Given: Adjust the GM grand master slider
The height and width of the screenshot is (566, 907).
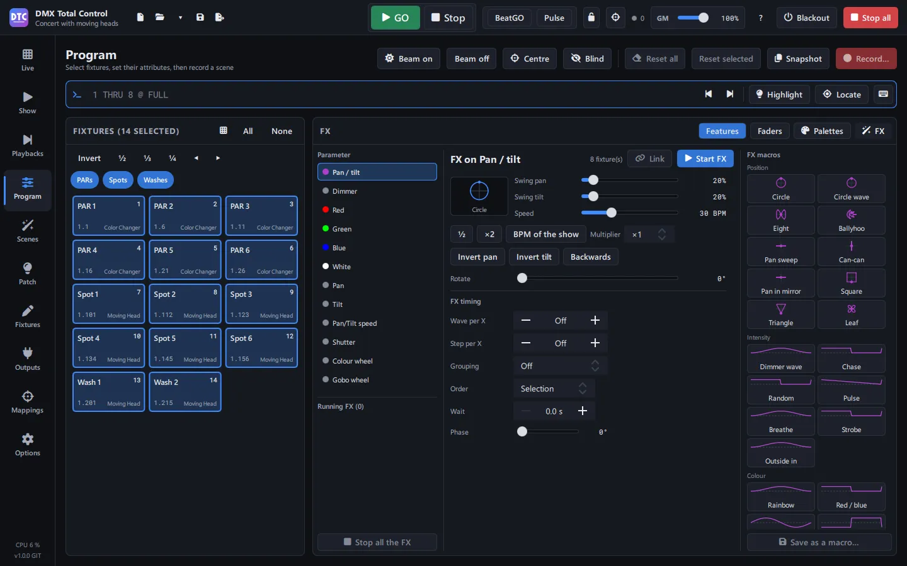Looking at the screenshot, I should point(693,18).
